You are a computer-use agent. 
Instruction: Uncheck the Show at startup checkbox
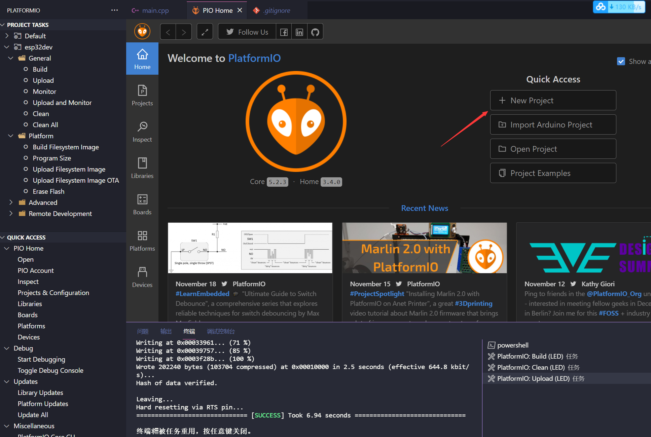point(621,61)
